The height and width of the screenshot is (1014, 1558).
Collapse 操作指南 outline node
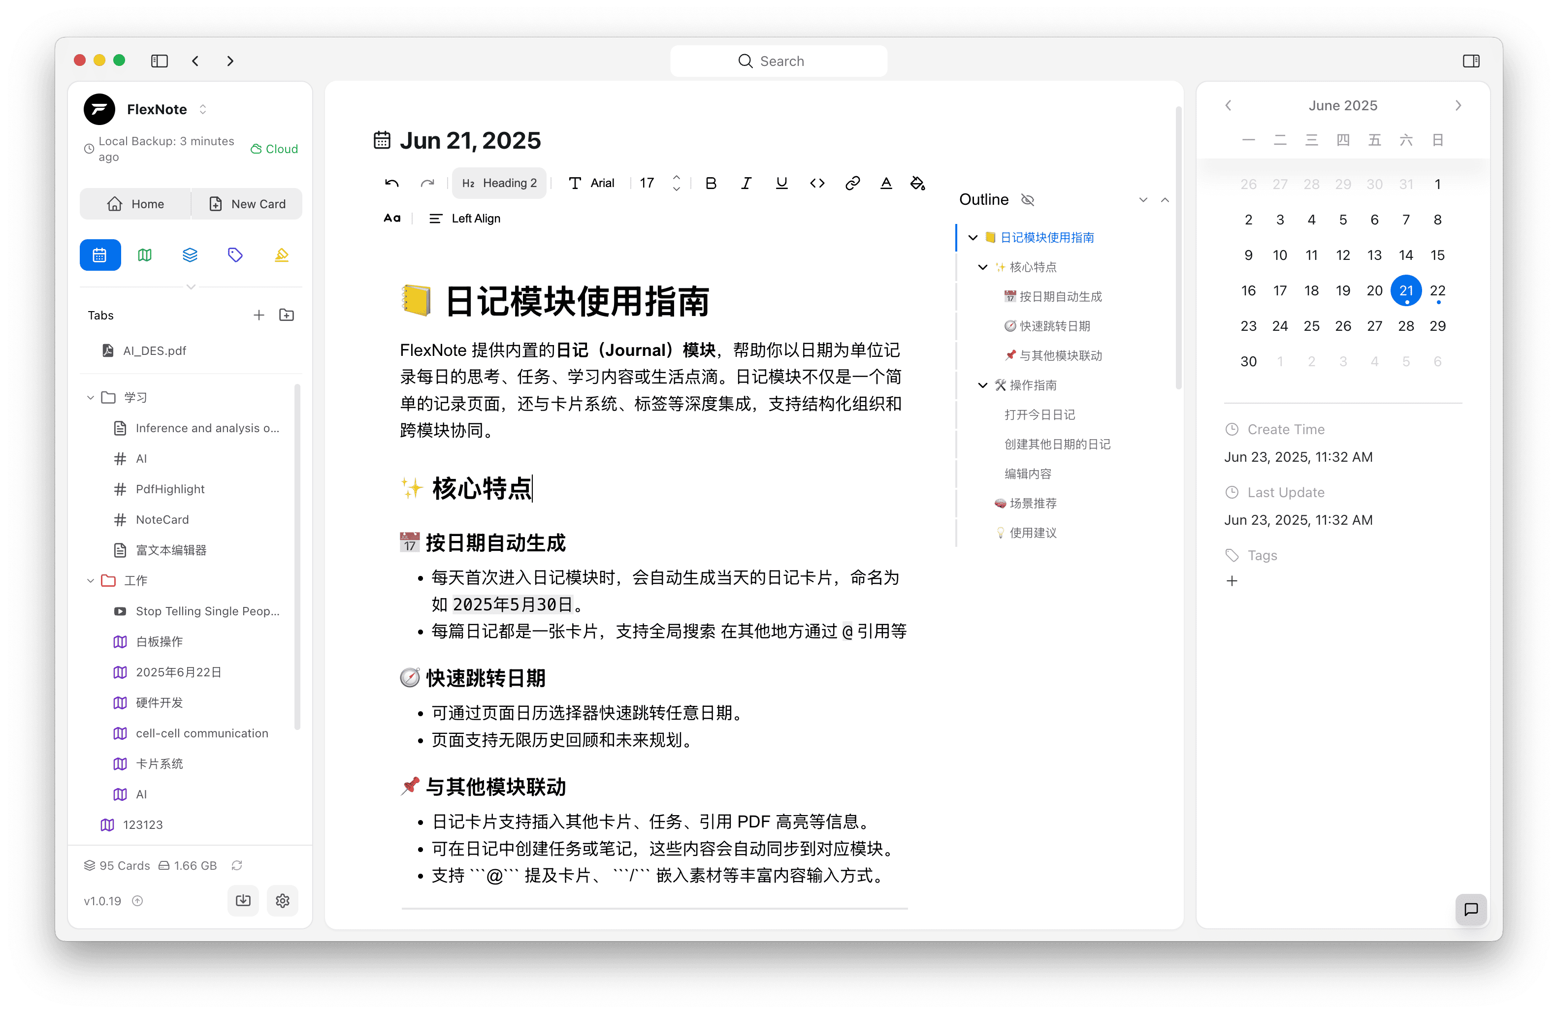click(x=982, y=385)
